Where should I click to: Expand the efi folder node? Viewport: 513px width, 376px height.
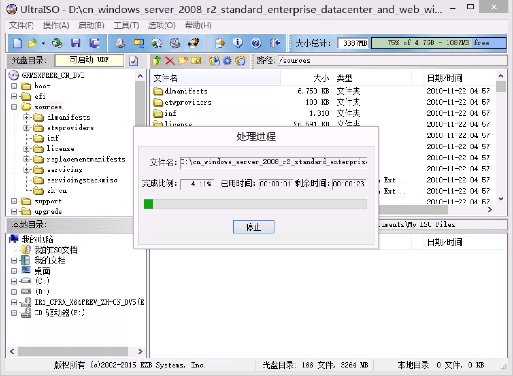click(x=14, y=96)
